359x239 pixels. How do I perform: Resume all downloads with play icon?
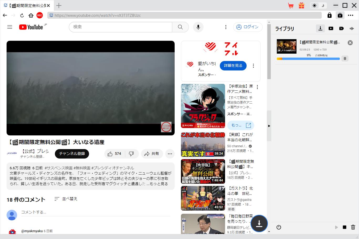tap(336, 227)
